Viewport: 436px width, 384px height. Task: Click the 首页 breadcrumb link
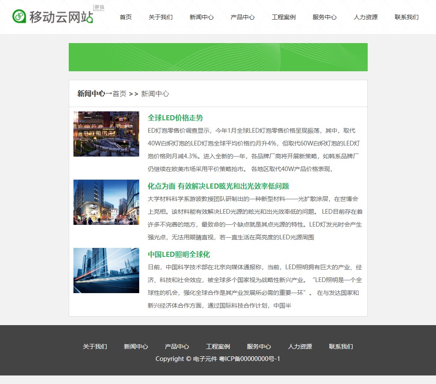tap(120, 94)
